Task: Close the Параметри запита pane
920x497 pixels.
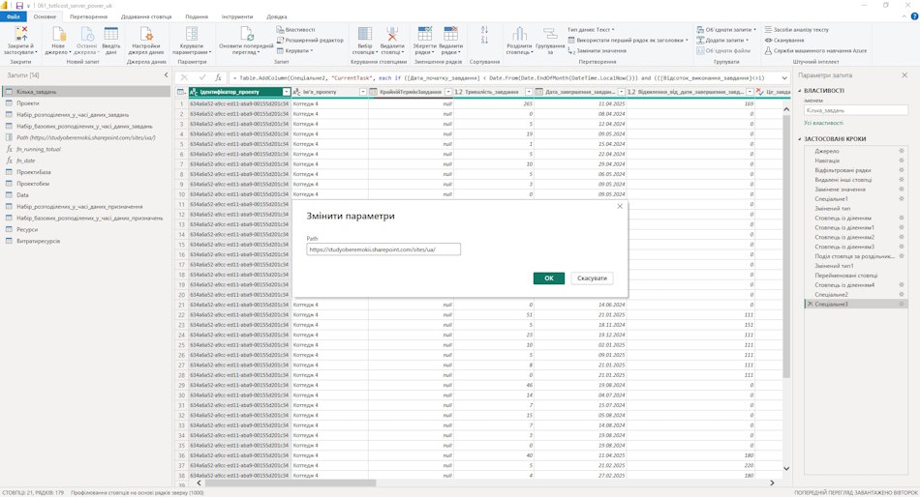Action: tap(905, 75)
